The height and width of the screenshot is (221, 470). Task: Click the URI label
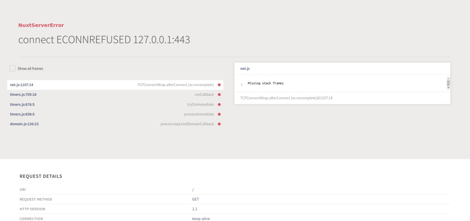tap(23, 190)
